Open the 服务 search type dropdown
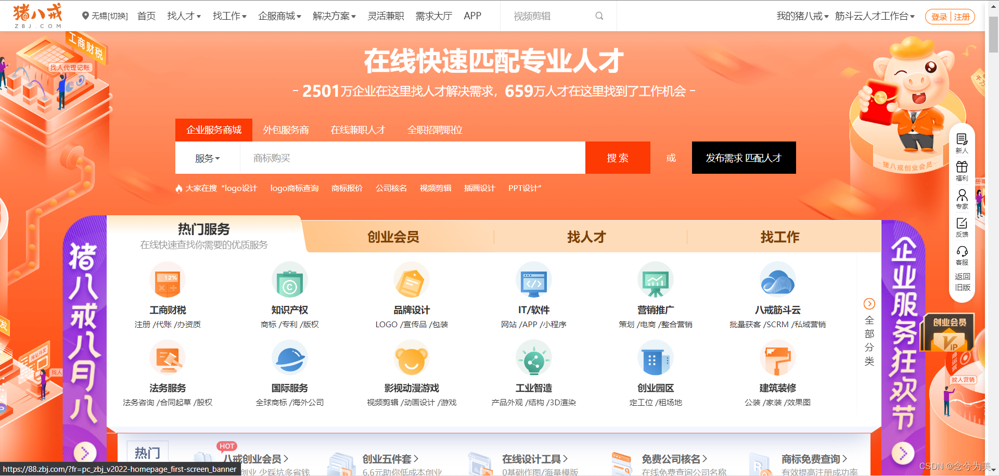Image resolution: width=999 pixels, height=476 pixels. coord(208,158)
